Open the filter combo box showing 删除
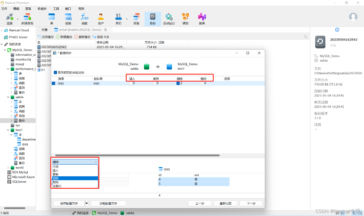 click(75, 162)
